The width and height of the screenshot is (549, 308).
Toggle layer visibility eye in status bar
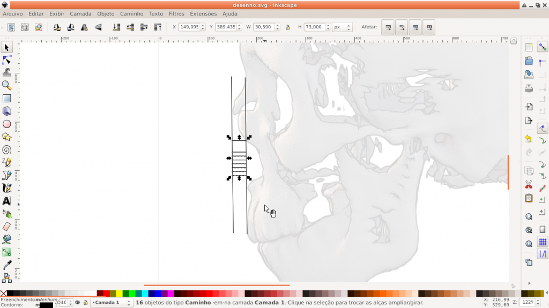point(78,303)
